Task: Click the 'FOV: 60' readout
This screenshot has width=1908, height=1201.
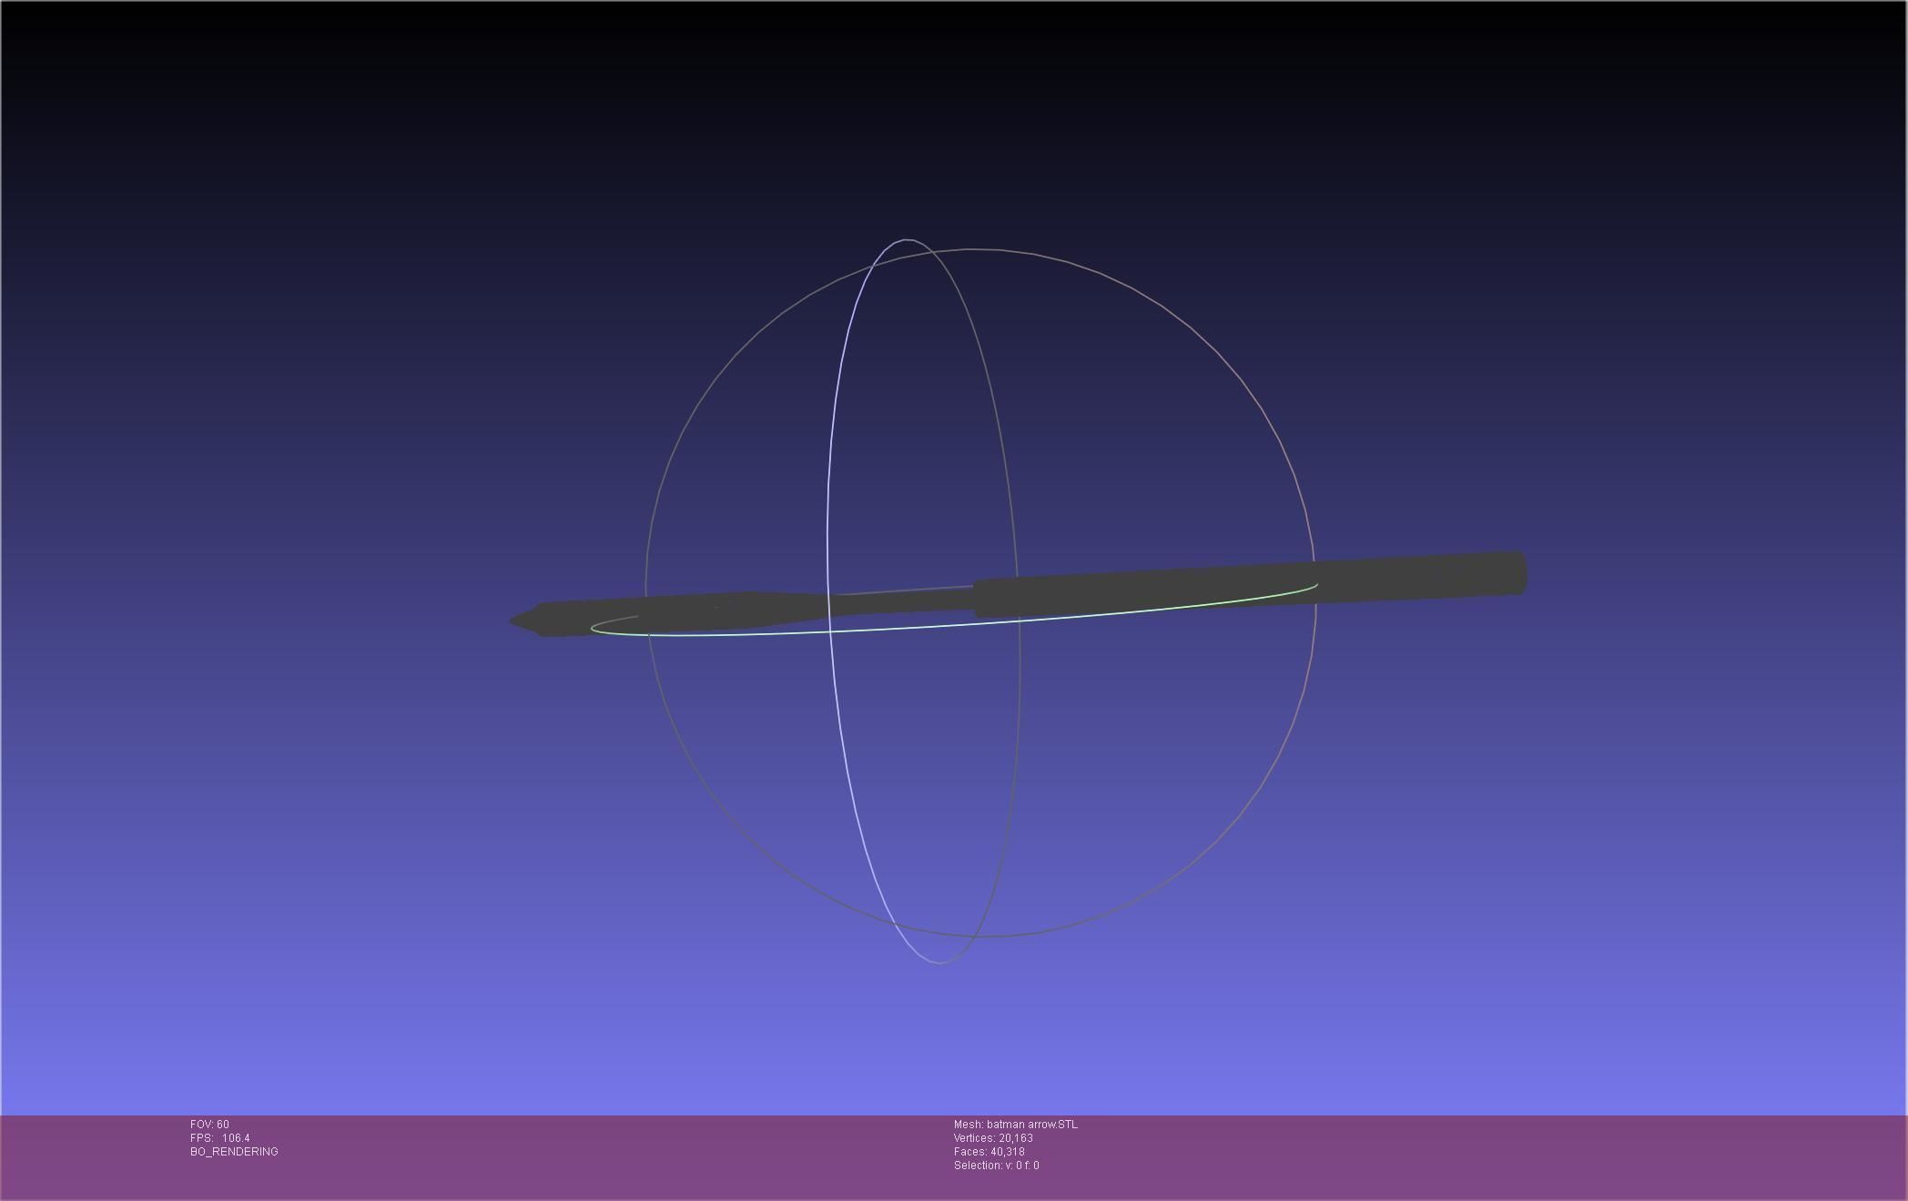Action: tap(209, 1125)
